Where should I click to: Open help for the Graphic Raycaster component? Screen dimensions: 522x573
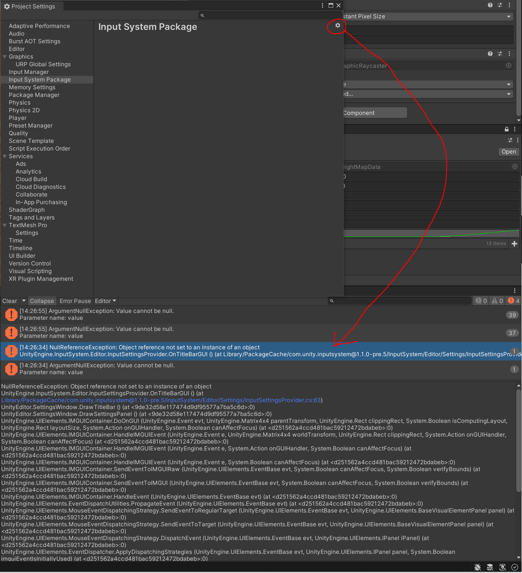[490, 54]
